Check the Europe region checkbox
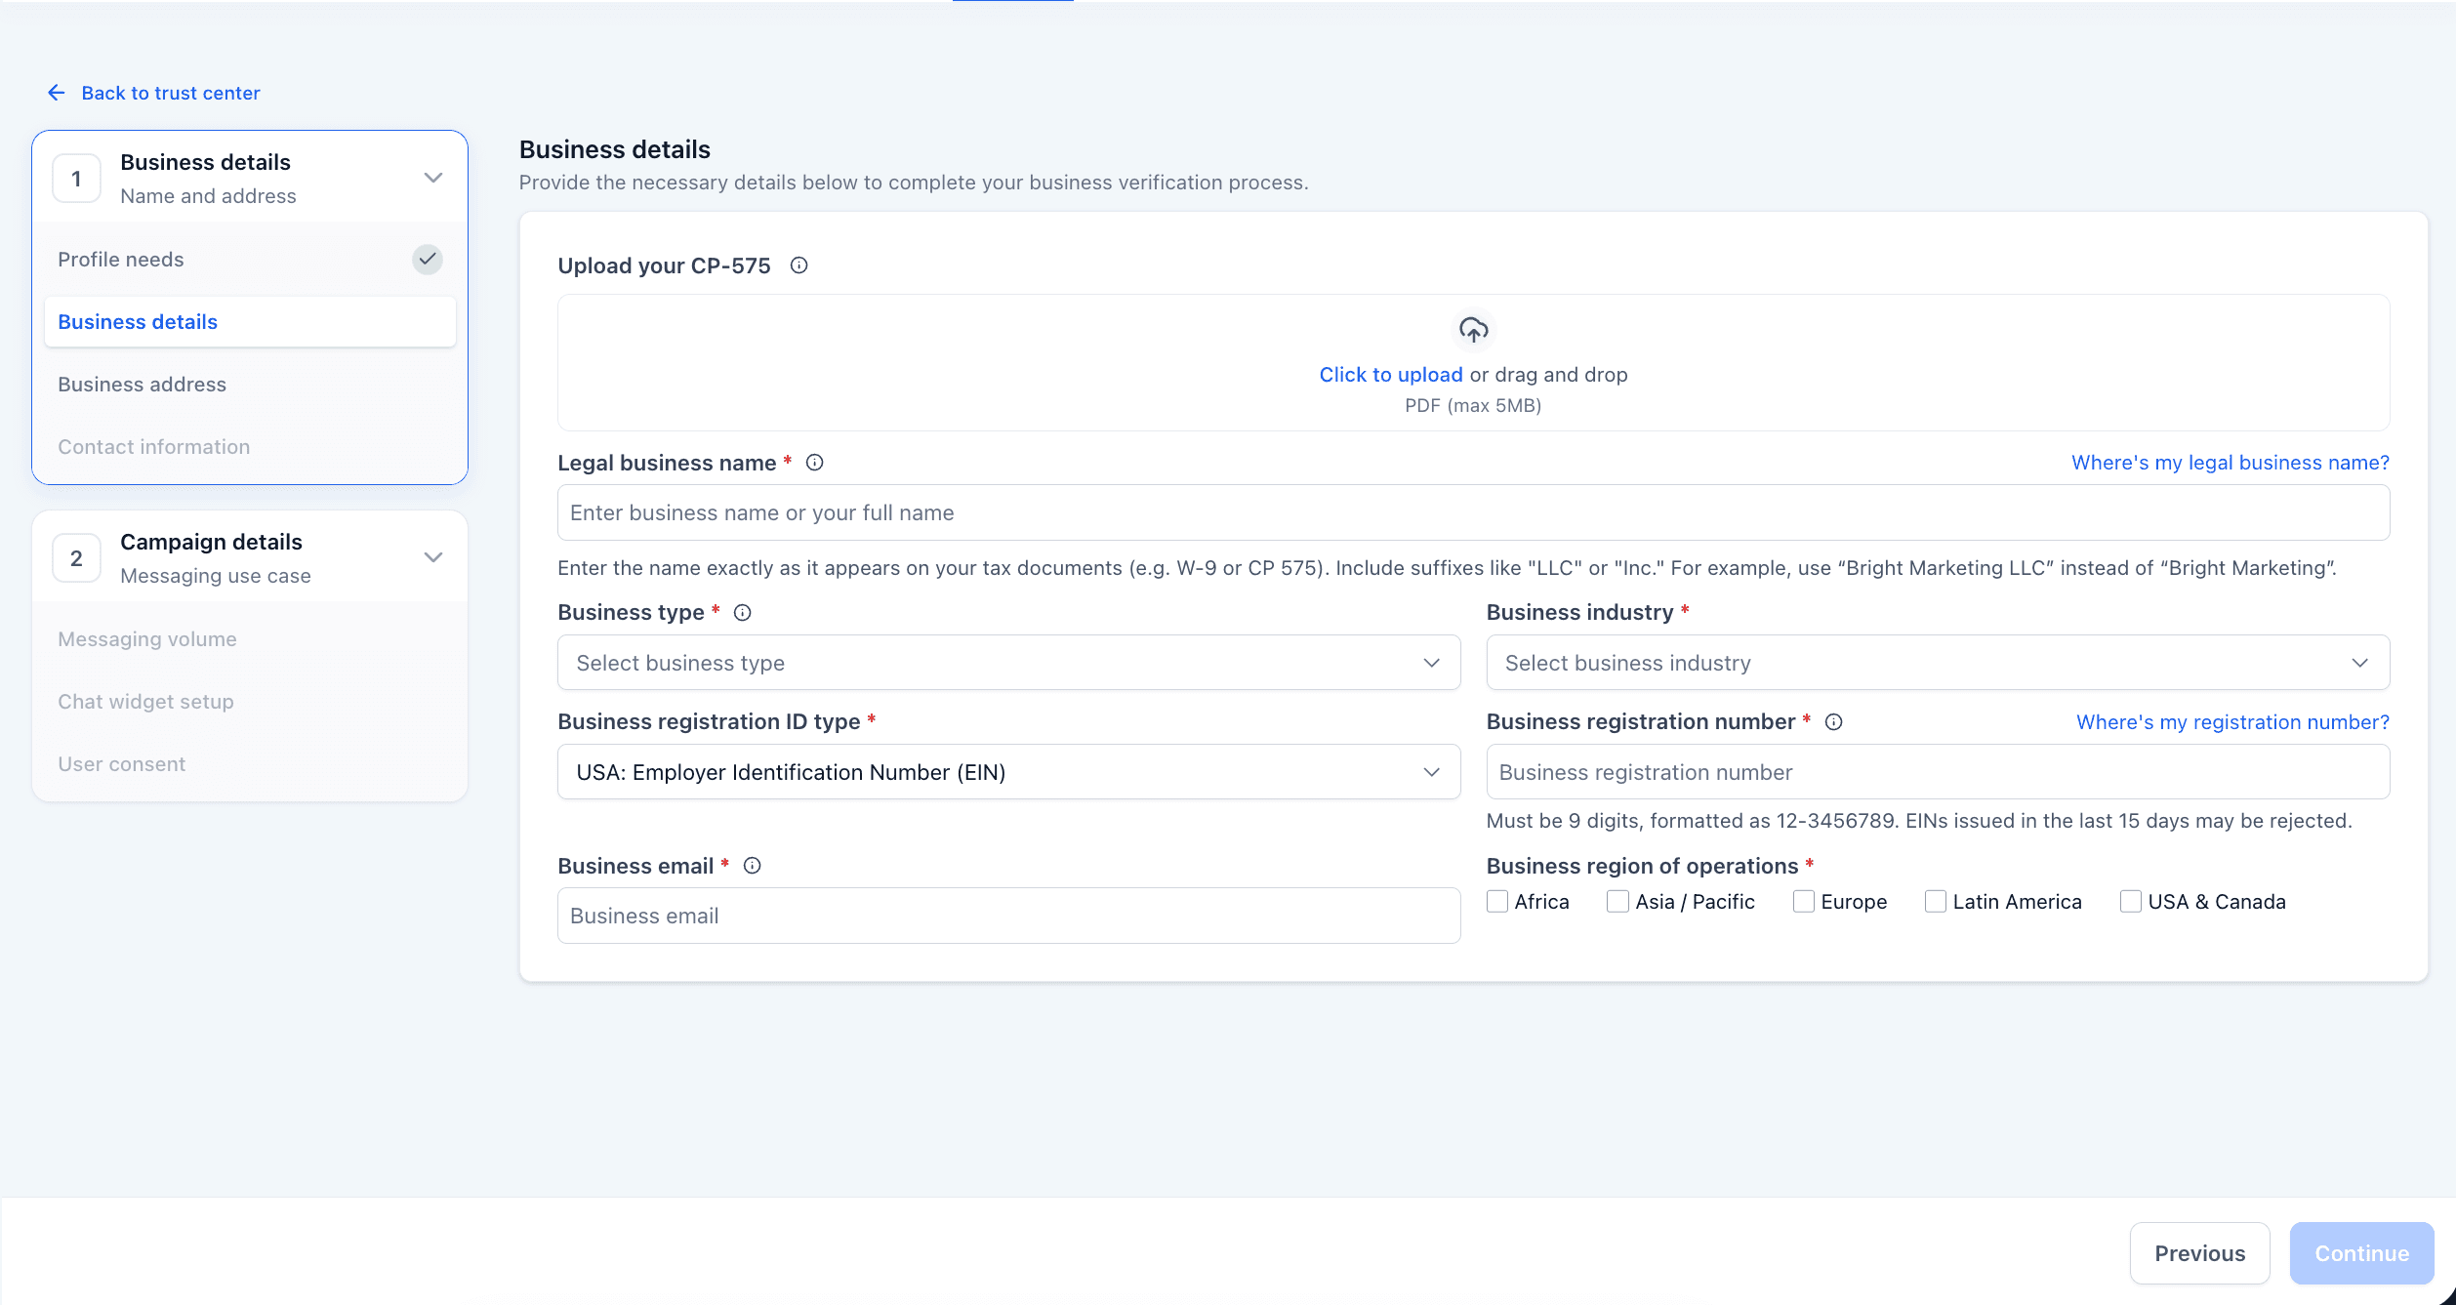Viewport: 2456px width, 1305px height. click(1803, 902)
